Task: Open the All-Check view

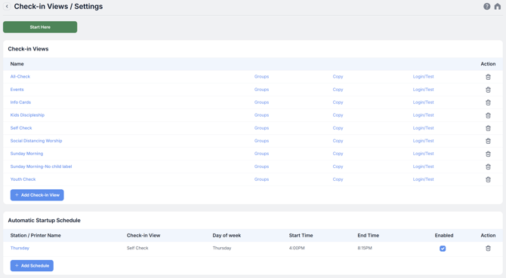Action: [x=20, y=77]
